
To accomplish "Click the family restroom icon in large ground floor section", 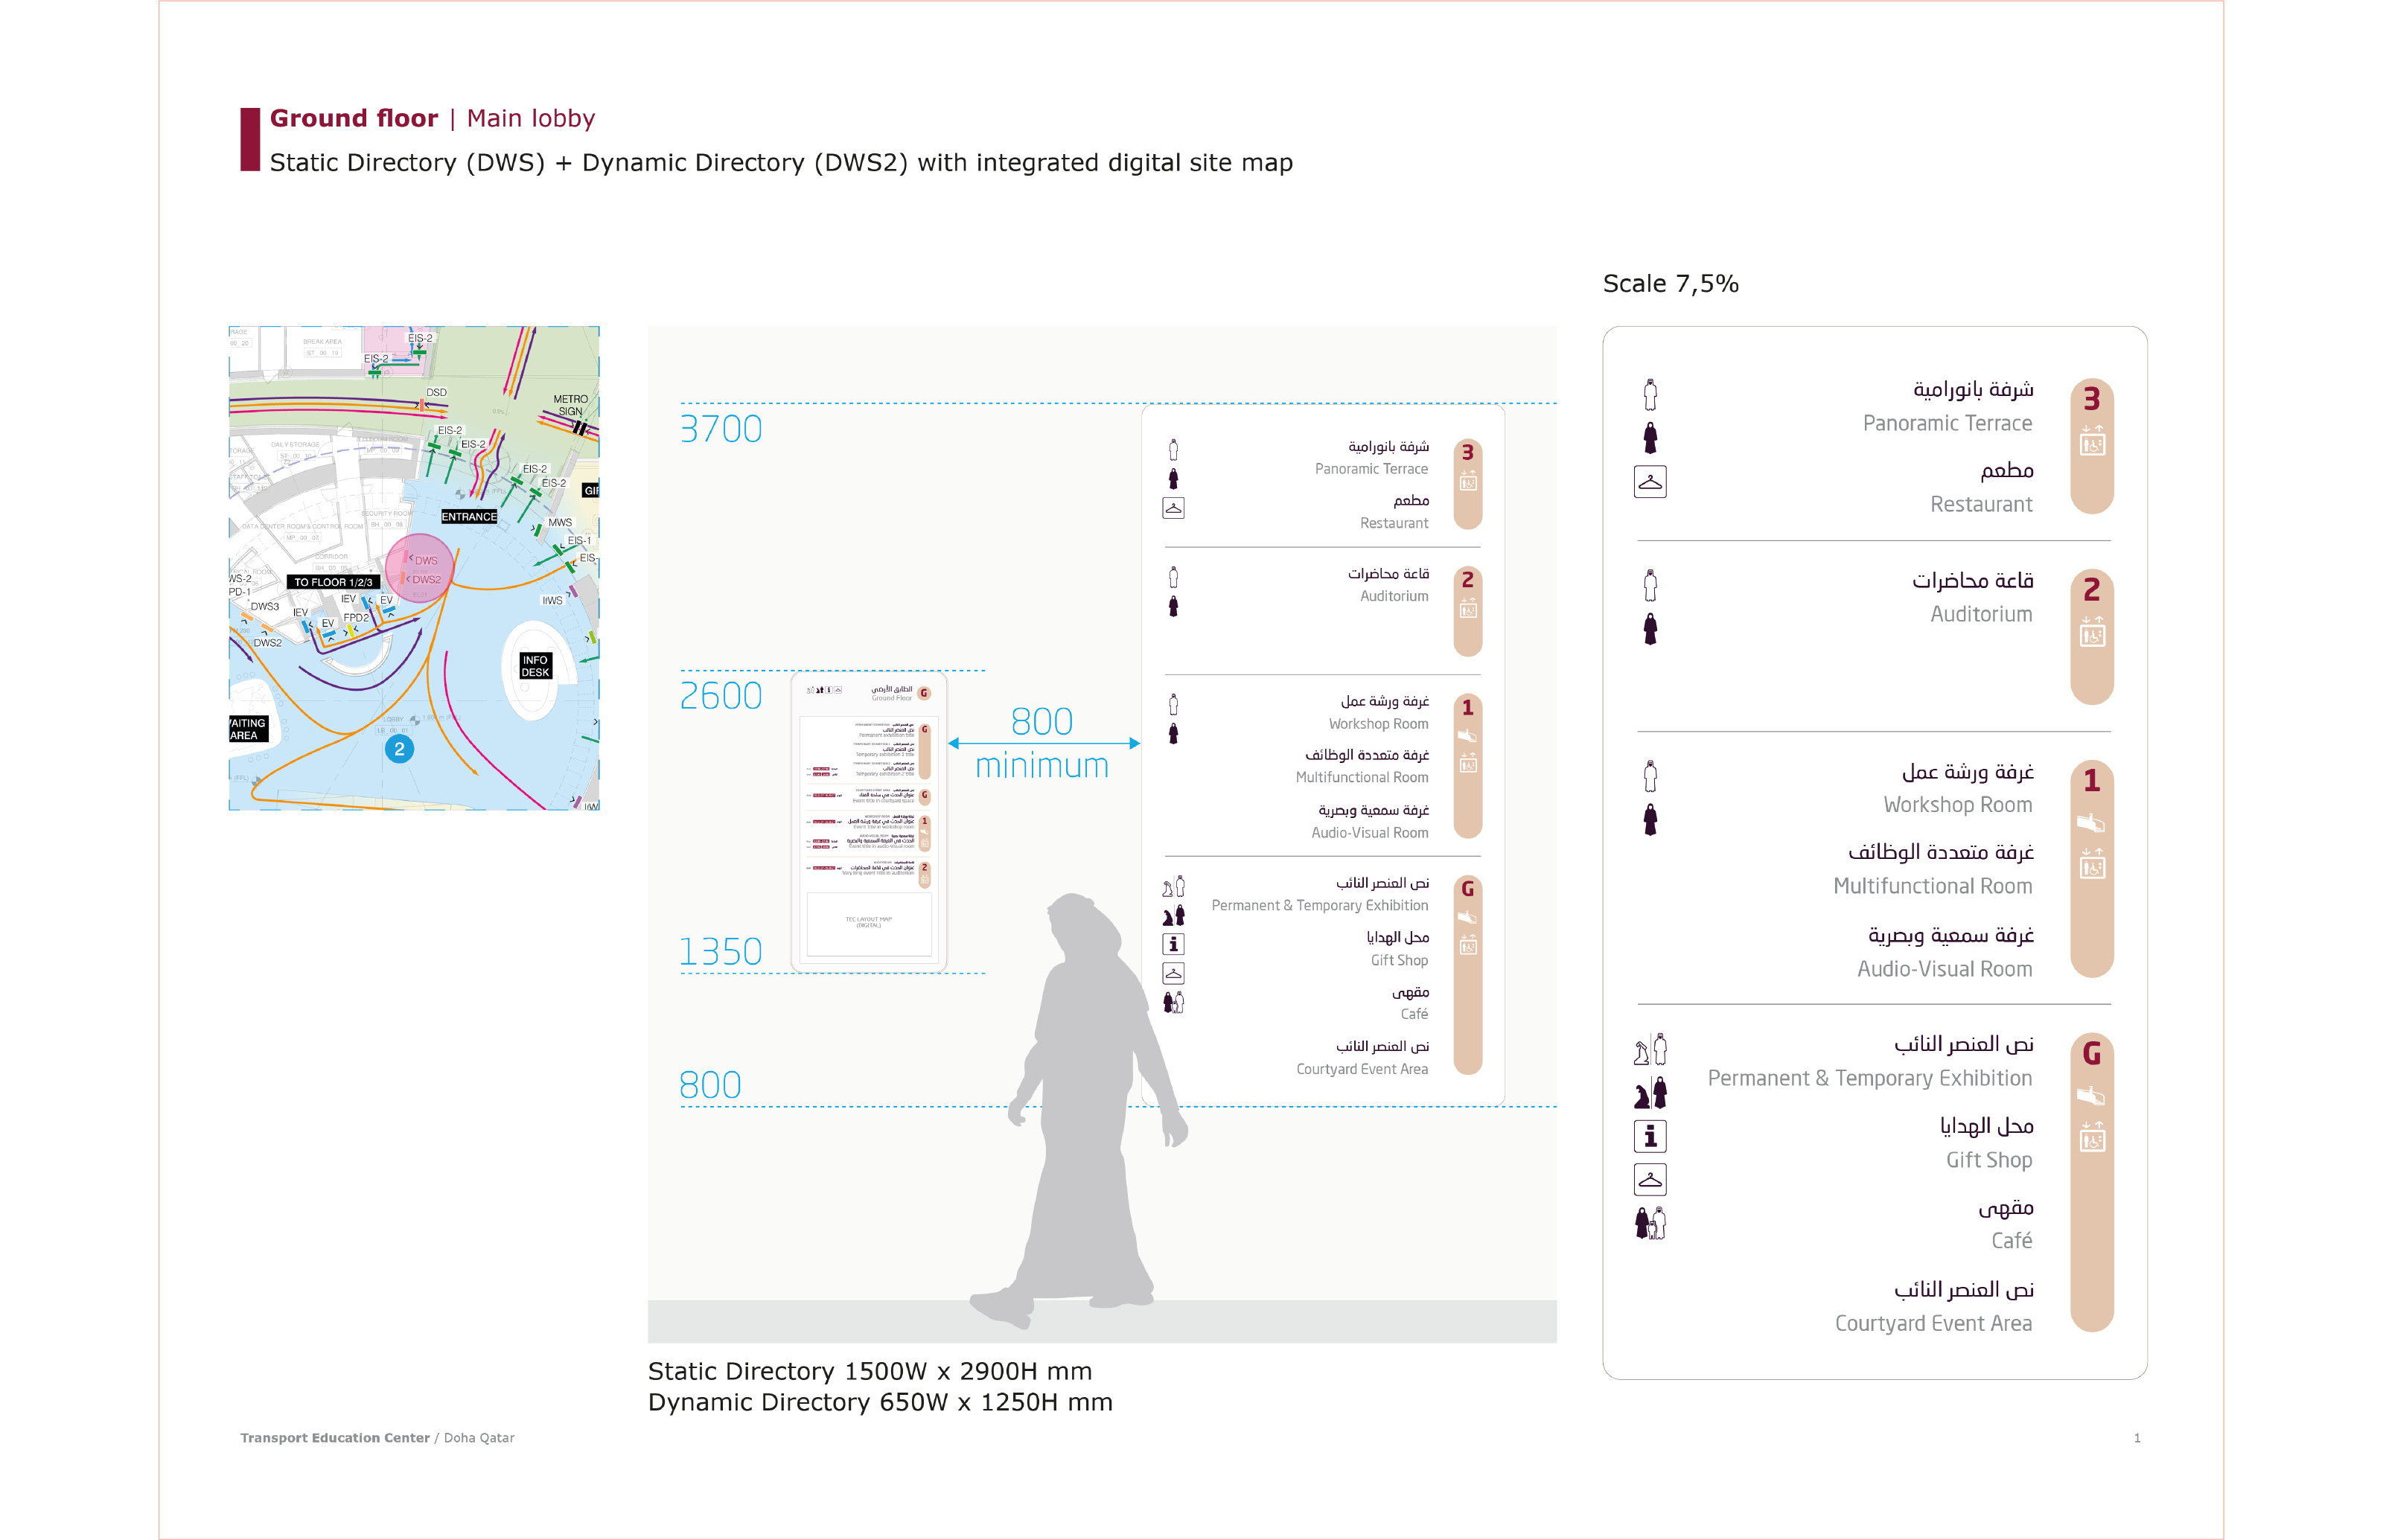I will tap(1650, 1223).
